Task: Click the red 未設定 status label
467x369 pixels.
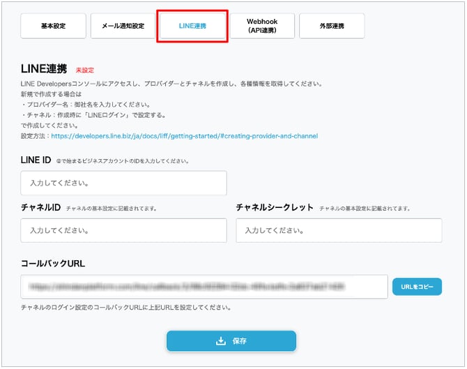Action: (x=85, y=70)
